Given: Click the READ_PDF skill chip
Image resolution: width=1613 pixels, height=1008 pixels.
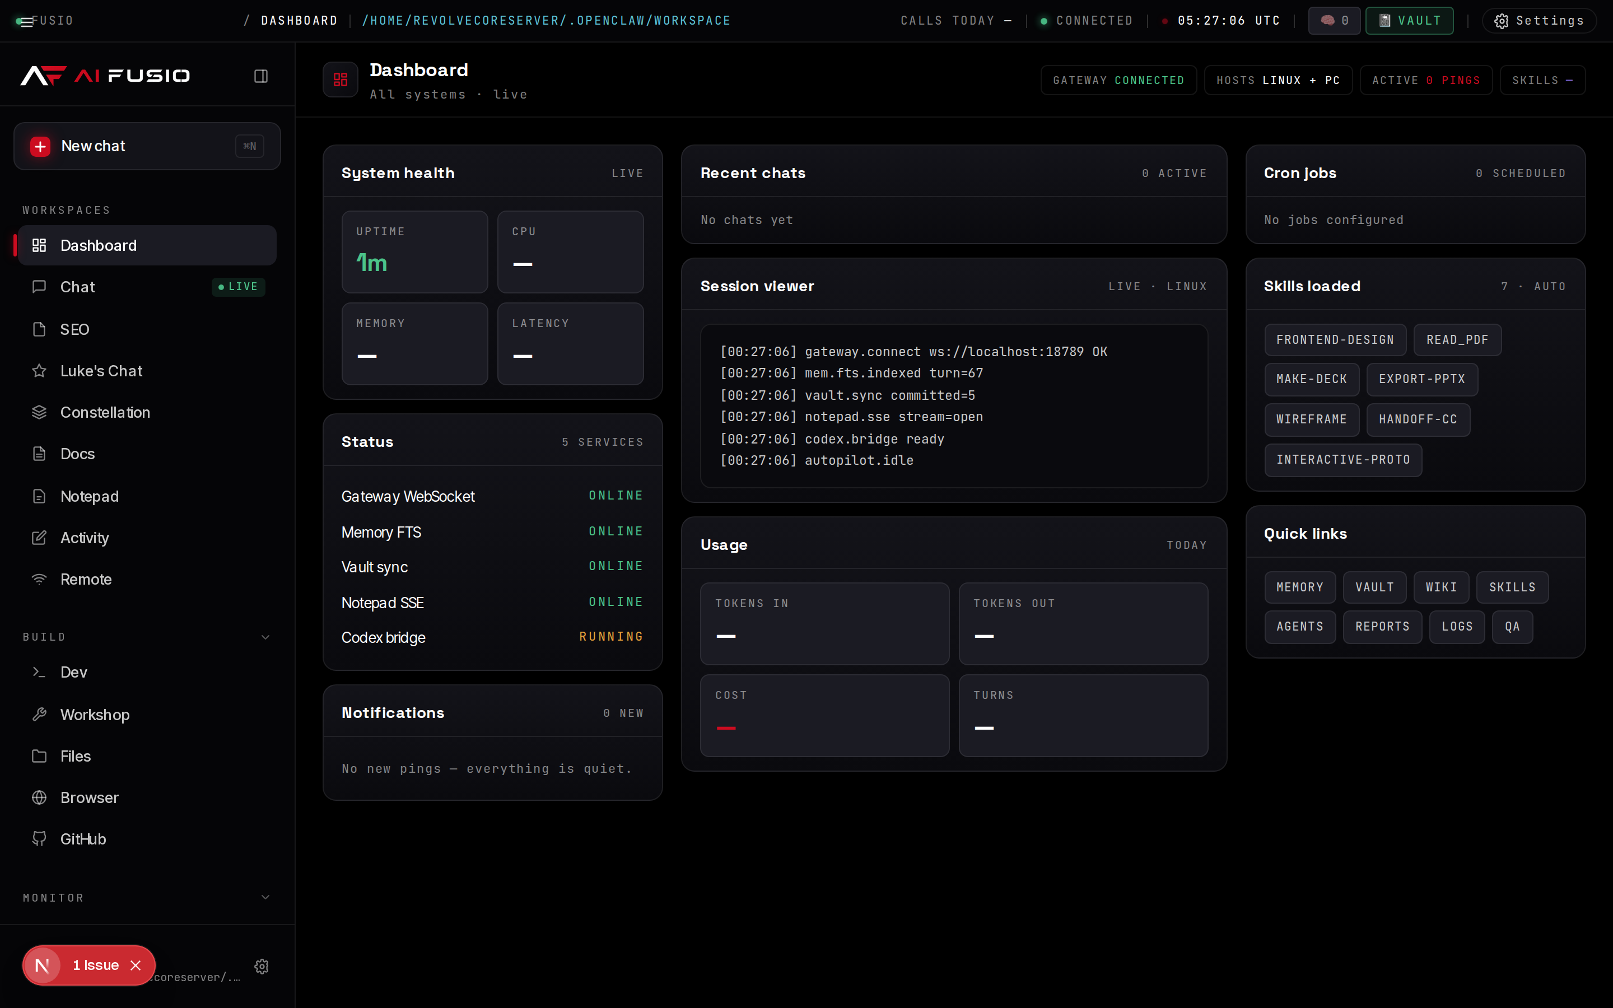Looking at the screenshot, I should tap(1457, 340).
